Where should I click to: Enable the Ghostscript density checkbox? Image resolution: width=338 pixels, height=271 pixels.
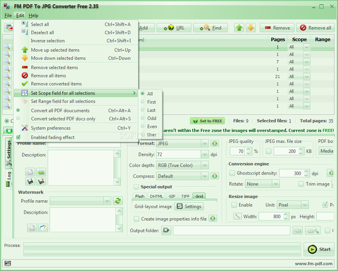232,173
